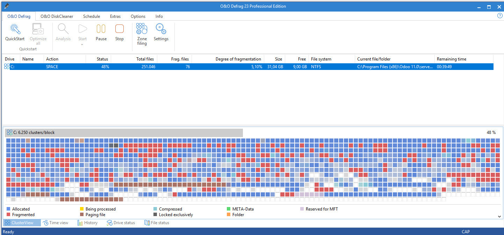The width and height of the screenshot is (504, 235).
Task: Click the Odoo 11.0 current file path
Action: [x=395, y=66]
